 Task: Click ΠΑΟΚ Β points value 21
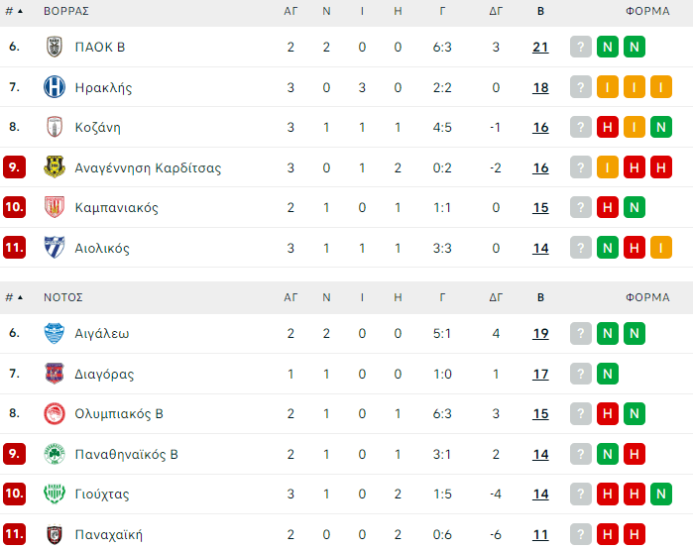pyautogui.click(x=540, y=47)
